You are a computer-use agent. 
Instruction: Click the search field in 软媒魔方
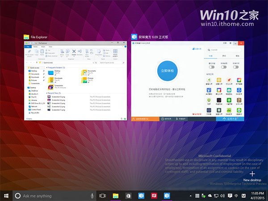(224, 50)
